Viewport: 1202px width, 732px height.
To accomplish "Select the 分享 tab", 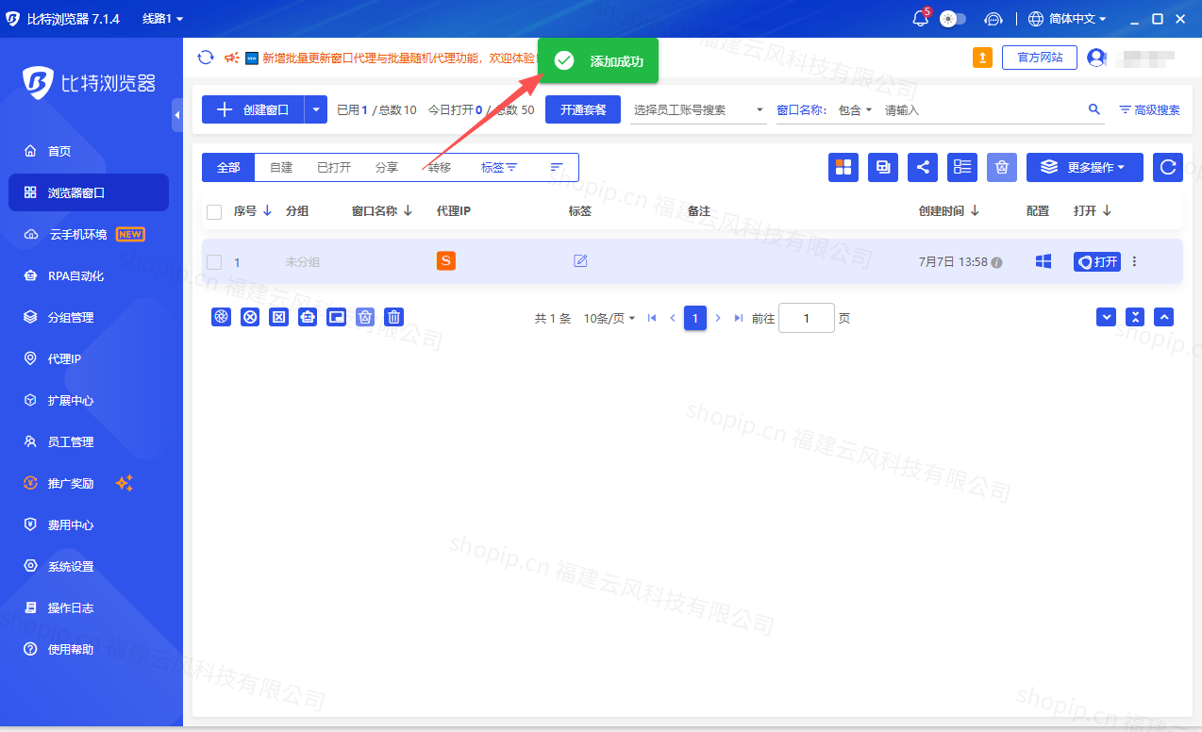I will pyautogui.click(x=387, y=167).
